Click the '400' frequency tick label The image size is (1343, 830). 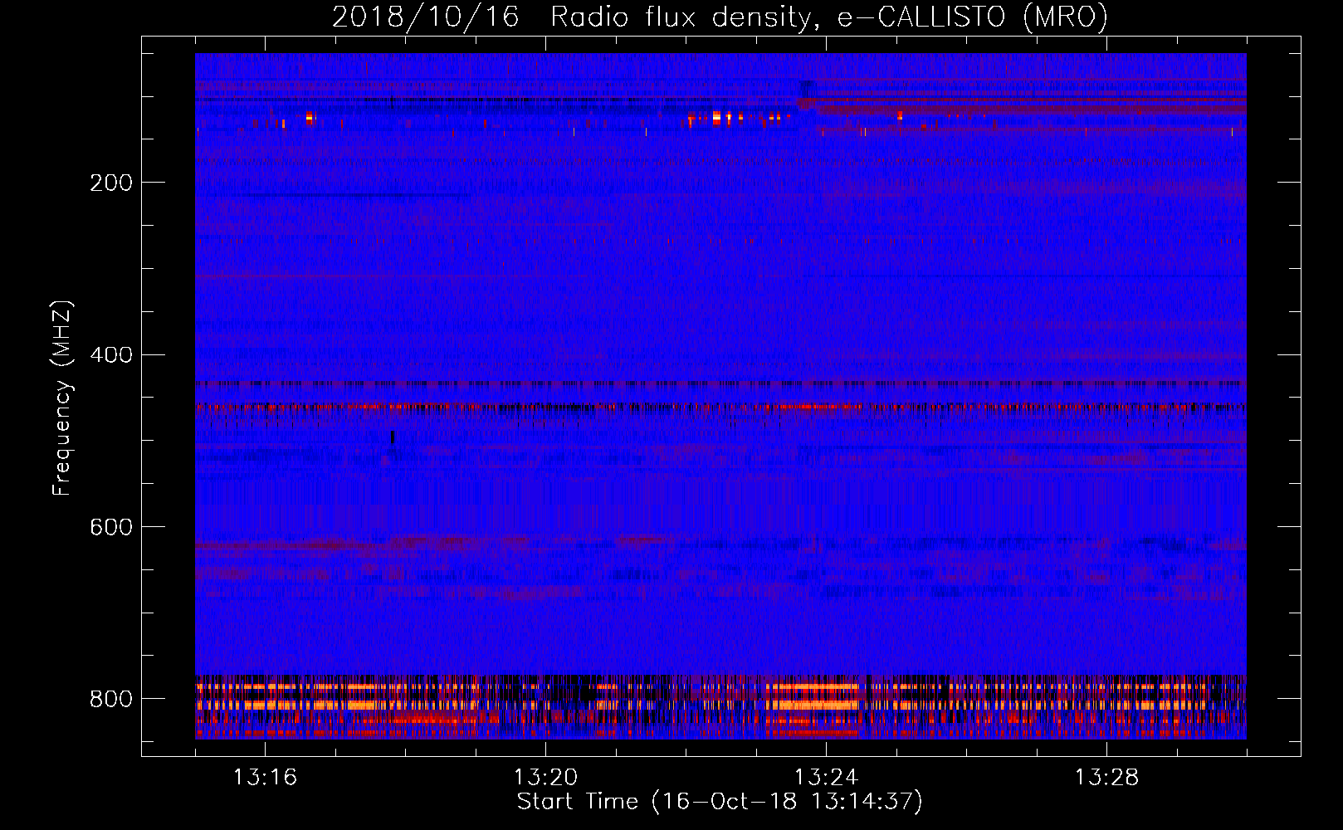click(111, 355)
